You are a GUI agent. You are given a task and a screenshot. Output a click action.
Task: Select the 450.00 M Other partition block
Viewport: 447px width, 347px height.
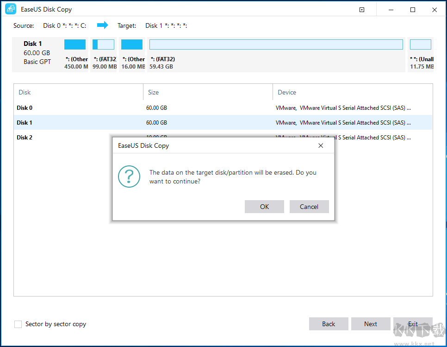point(75,44)
